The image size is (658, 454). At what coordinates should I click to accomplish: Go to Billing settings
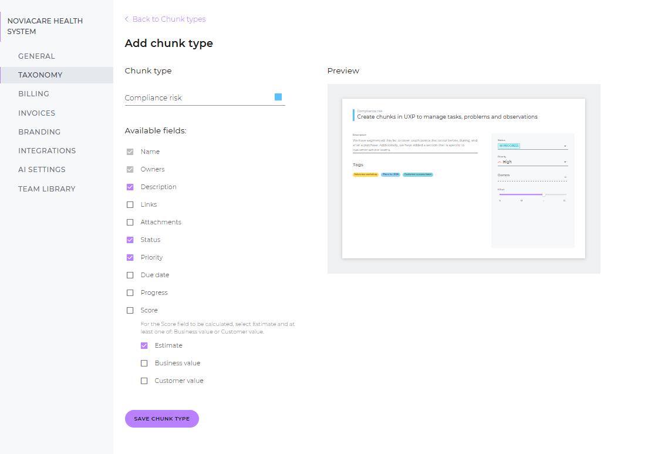(33, 94)
